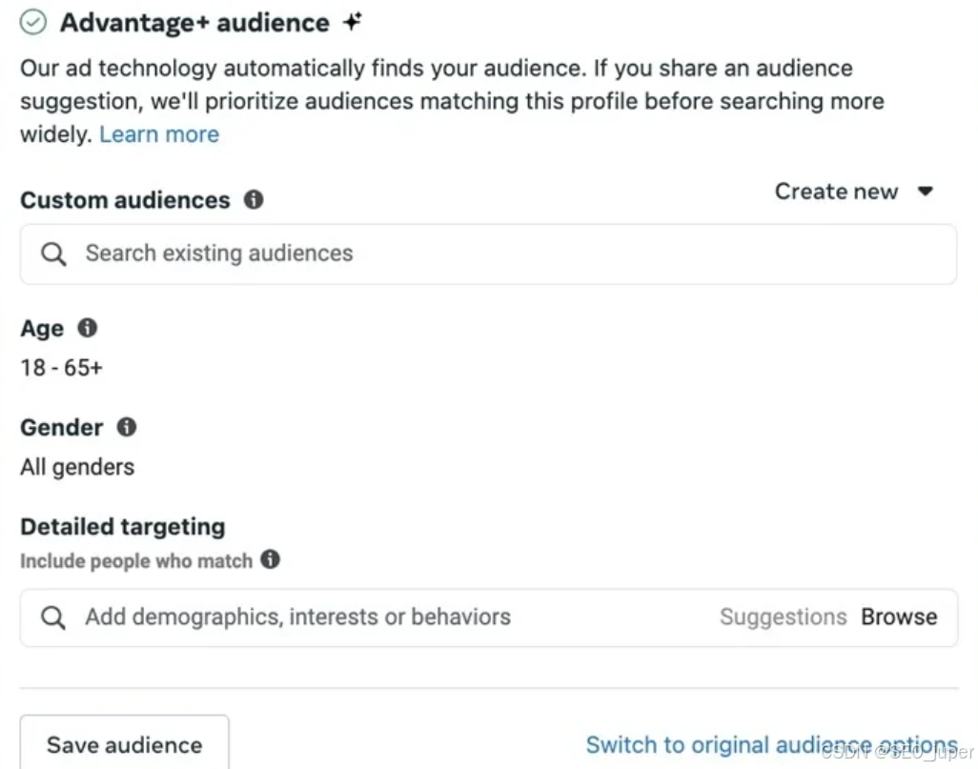Click the sparkle icon beside Advantage+ audience

tap(353, 23)
